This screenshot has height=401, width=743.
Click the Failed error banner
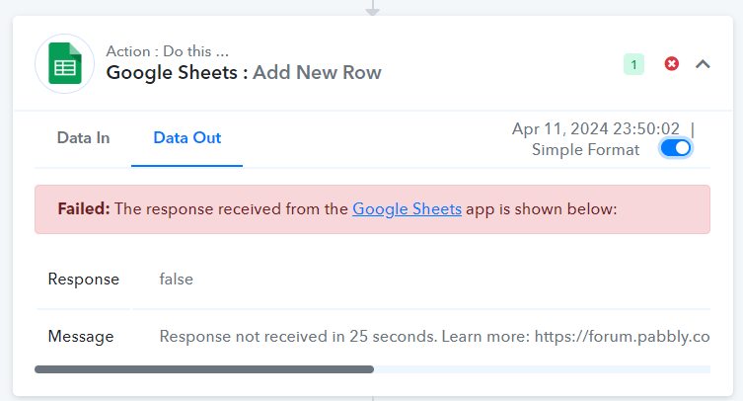click(x=372, y=209)
